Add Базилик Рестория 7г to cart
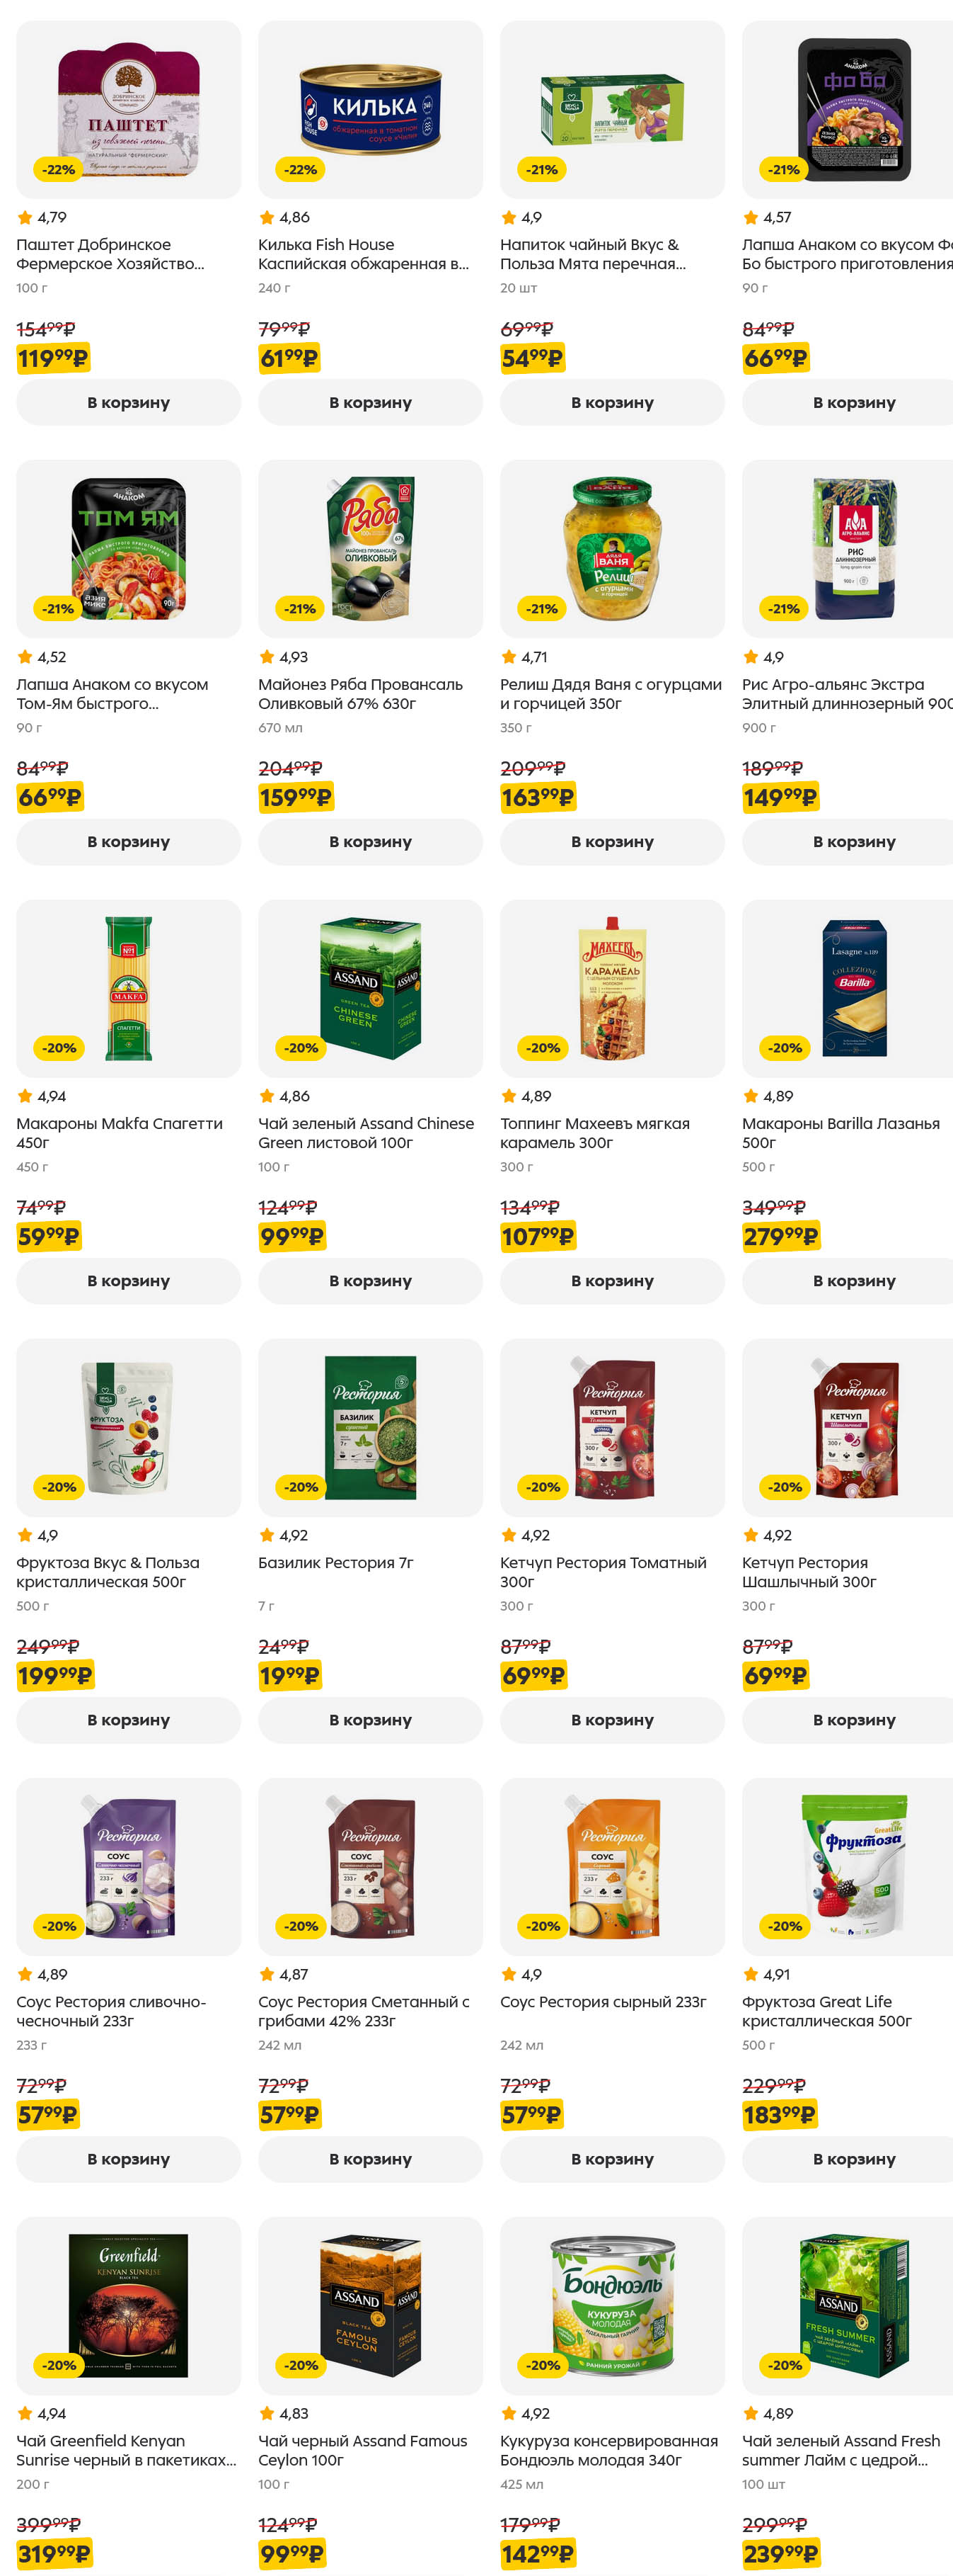This screenshot has width=953, height=2576. tap(369, 1720)
